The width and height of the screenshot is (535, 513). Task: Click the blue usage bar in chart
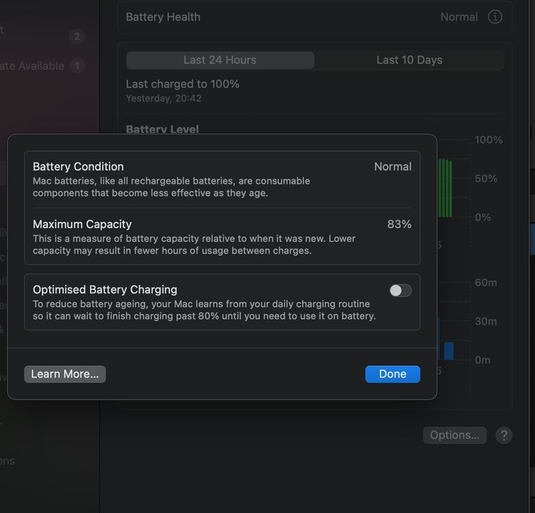tap(448, 351)
